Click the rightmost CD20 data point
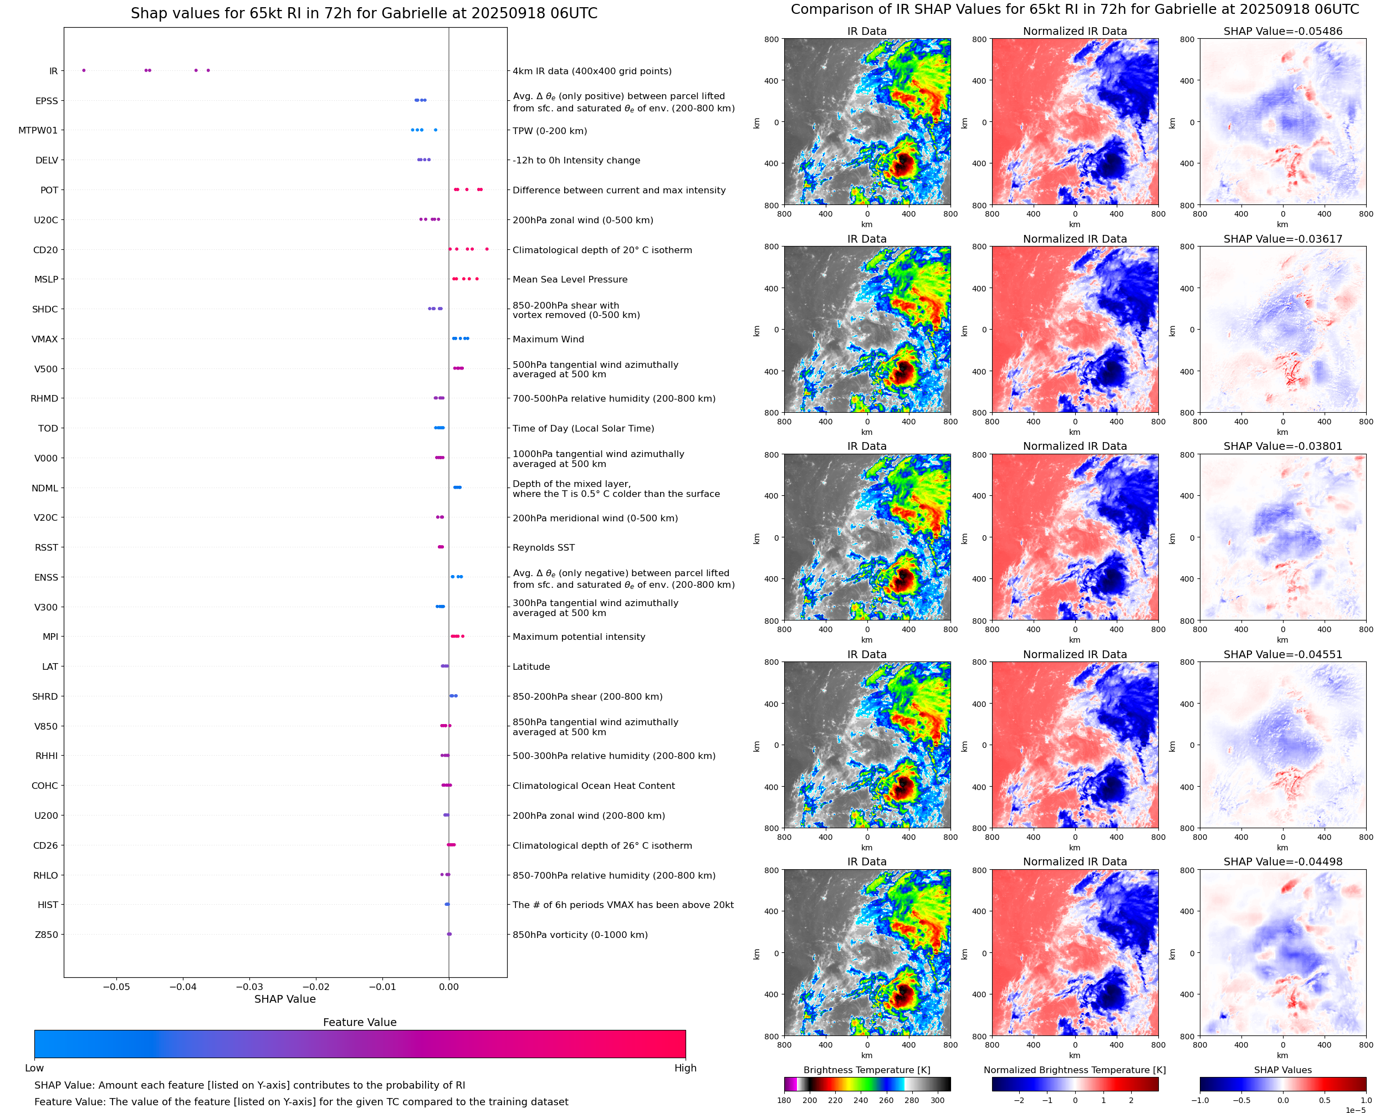Image resolution: width=1380 pixels, height=1113 pixels. tap(487, 249)
